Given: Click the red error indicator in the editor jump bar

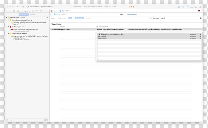Looking at the screenshot, I should [199, 11].
